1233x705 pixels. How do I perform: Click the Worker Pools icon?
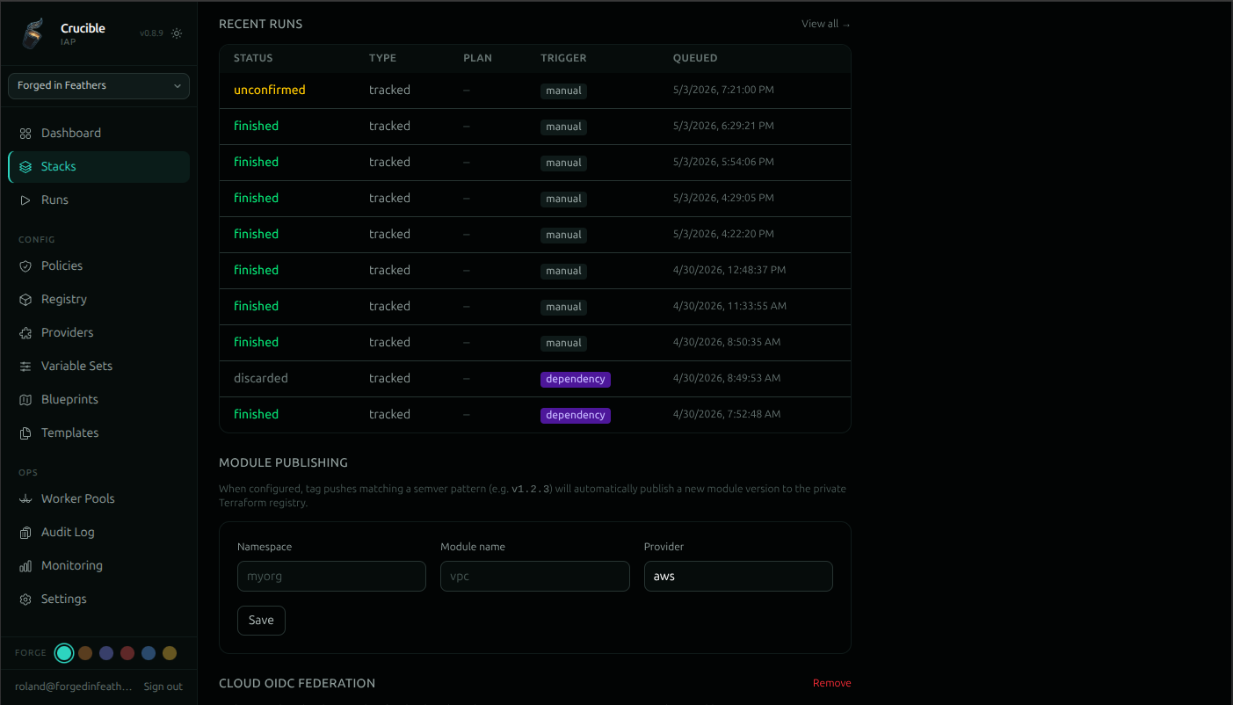coord(25,498)
